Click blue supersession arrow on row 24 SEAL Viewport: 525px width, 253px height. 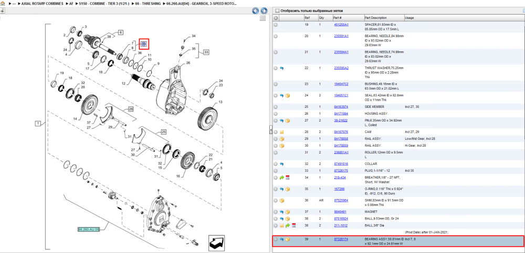tap(281, 95)
